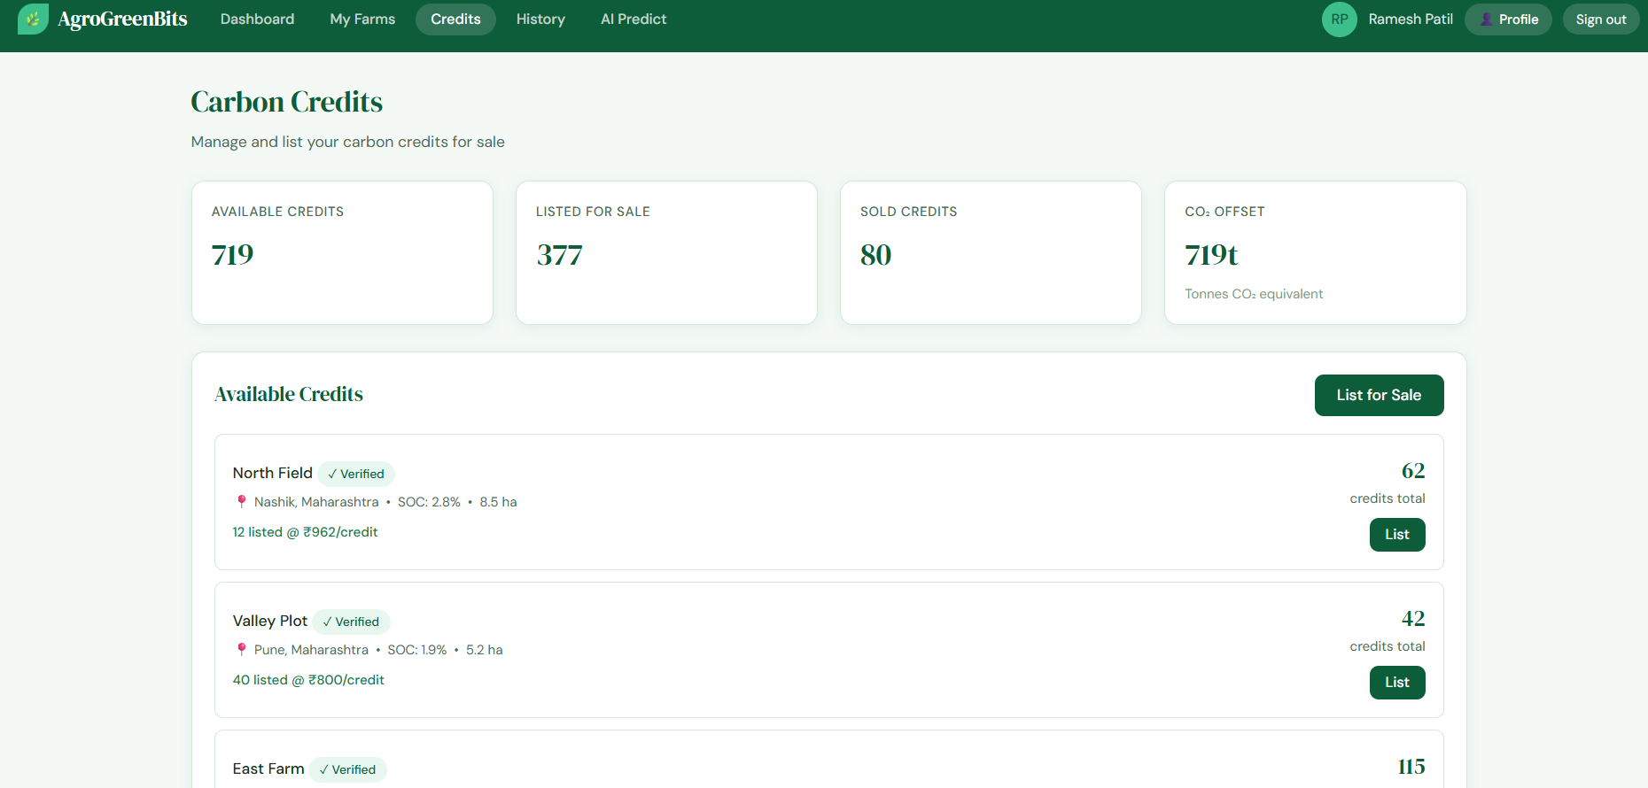Click the Available Credits stat card
The width and height of the screenshot is (1648, 788).
click(x=342, y=253)
